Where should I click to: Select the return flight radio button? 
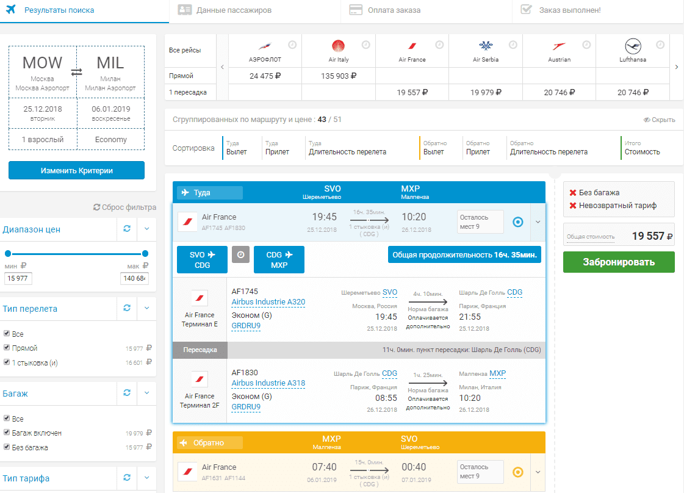(518, 472)
